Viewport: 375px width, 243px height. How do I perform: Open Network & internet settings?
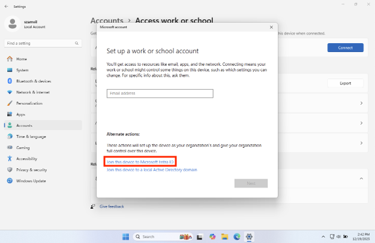[x=33, y=92]
